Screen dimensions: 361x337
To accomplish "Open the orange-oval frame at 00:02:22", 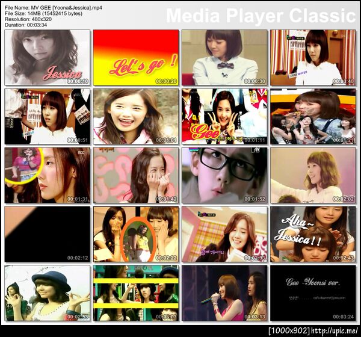I will 136,234.
